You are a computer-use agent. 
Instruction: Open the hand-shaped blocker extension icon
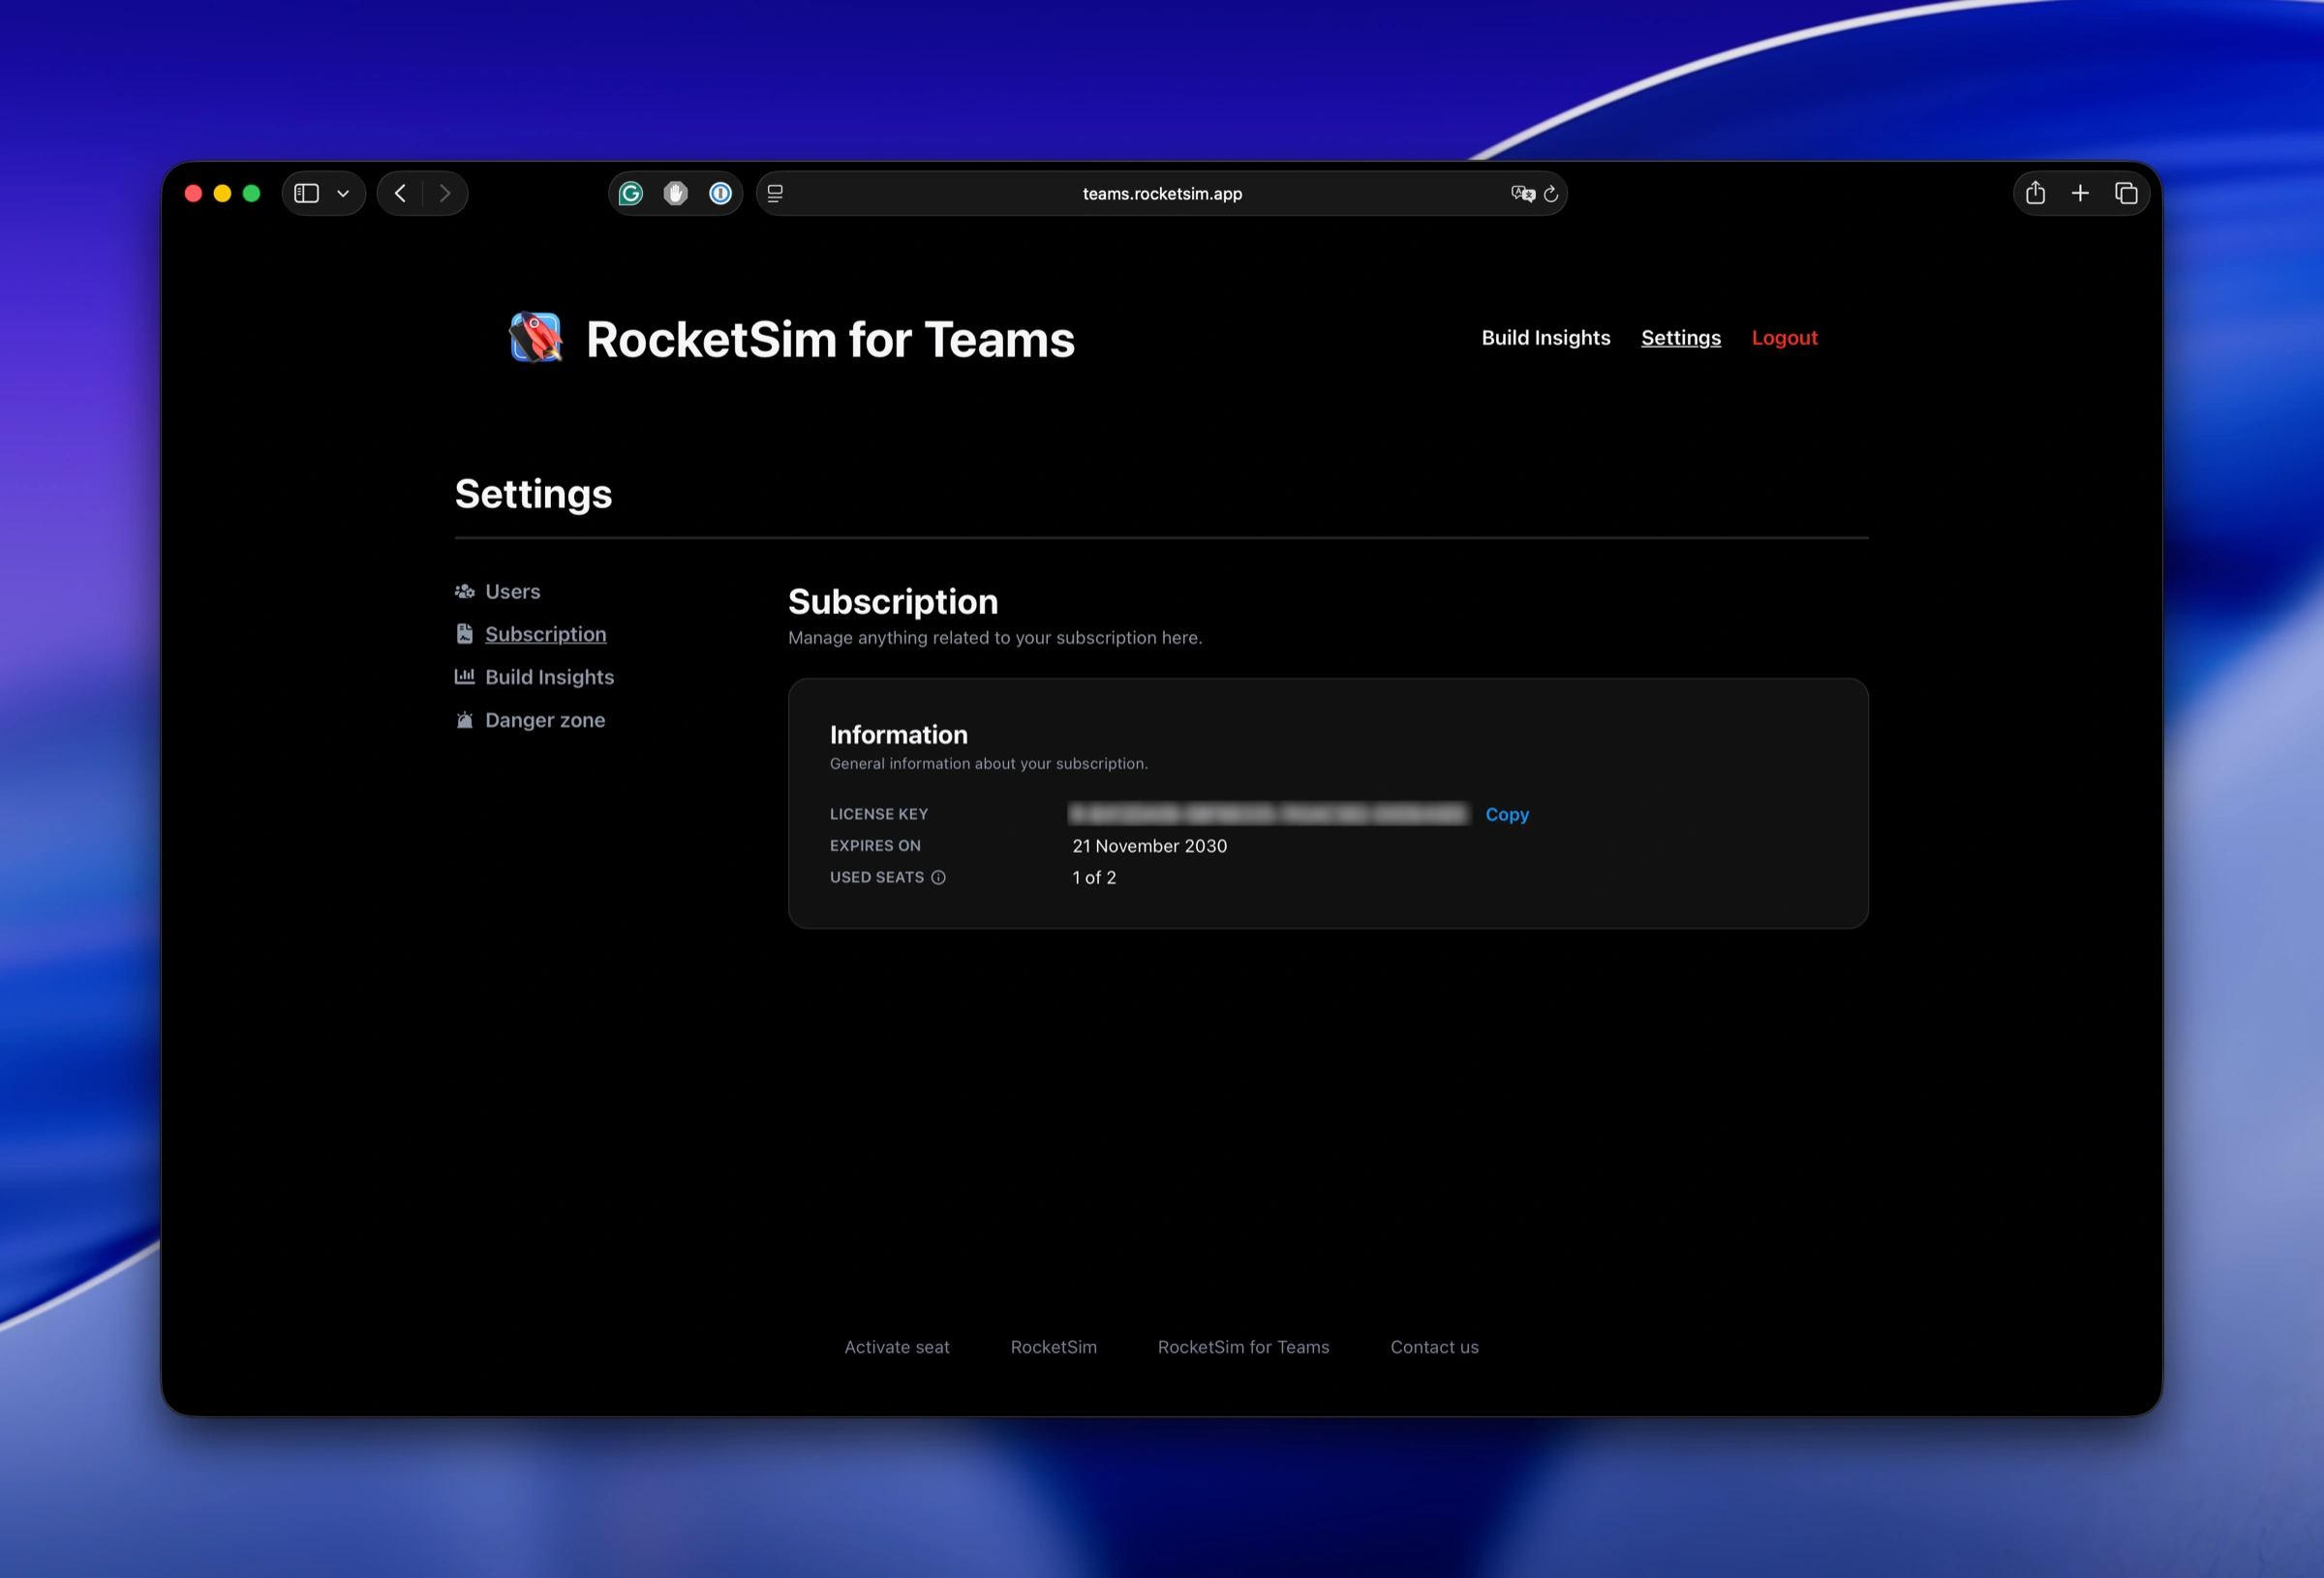point(676,193)
